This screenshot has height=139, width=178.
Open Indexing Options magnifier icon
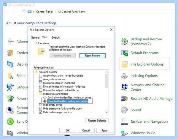pyautogui.click(x=125, y=76)
